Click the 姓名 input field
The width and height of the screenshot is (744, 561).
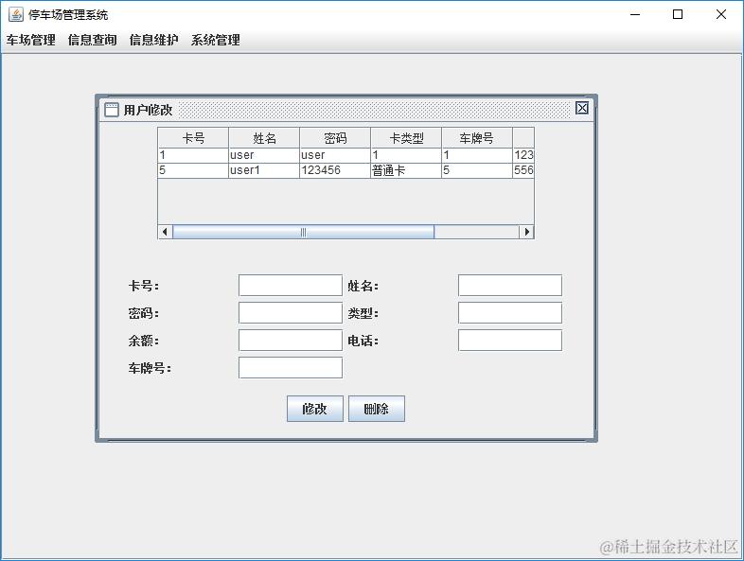[510, 286]
